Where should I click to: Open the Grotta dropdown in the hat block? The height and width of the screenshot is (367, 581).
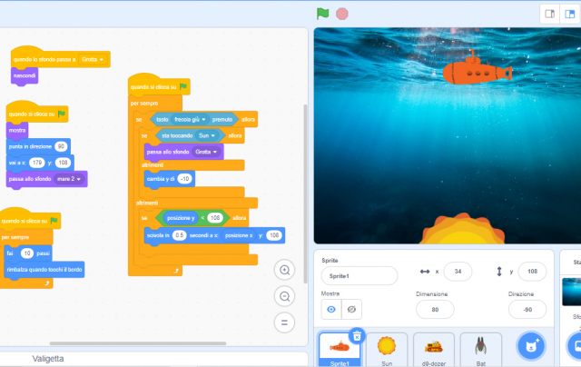(93, 59)
